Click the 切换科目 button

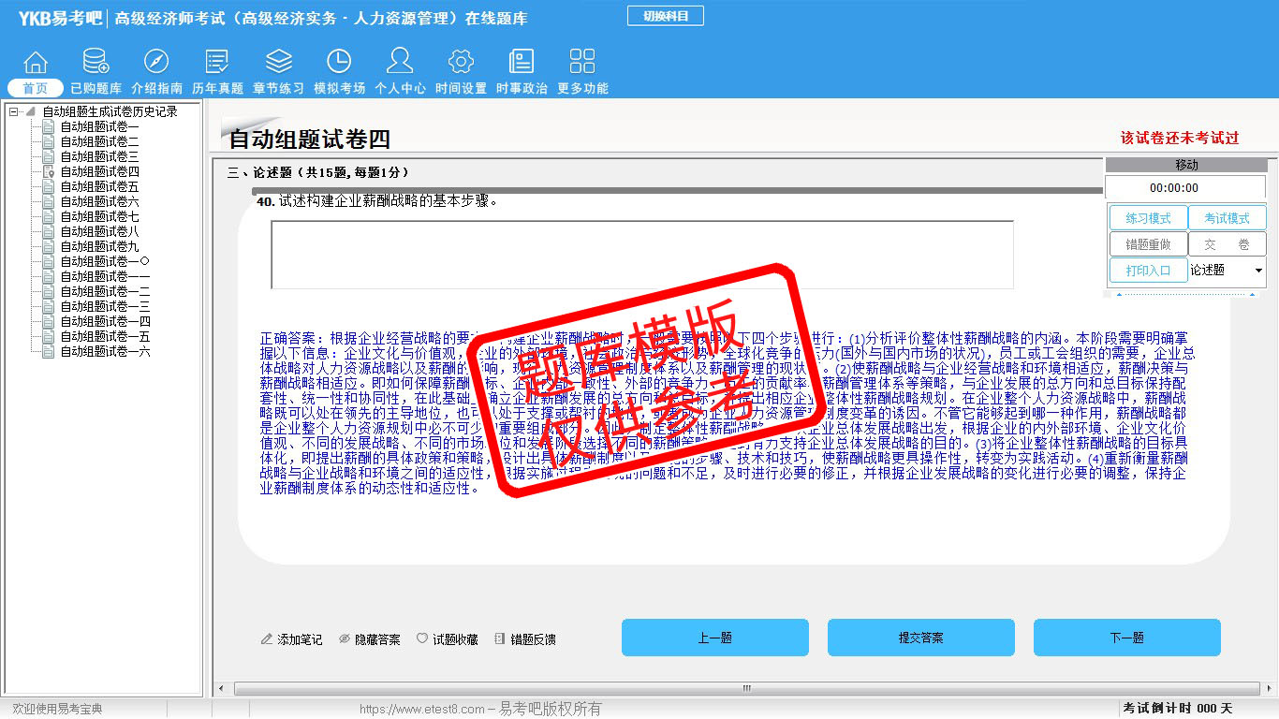click(665, 16)
